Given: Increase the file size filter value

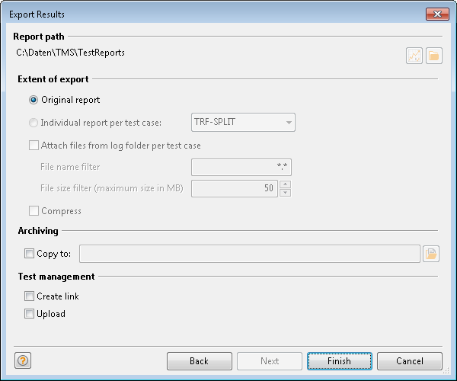Looking at the screenshot, I should pos(285,184).
